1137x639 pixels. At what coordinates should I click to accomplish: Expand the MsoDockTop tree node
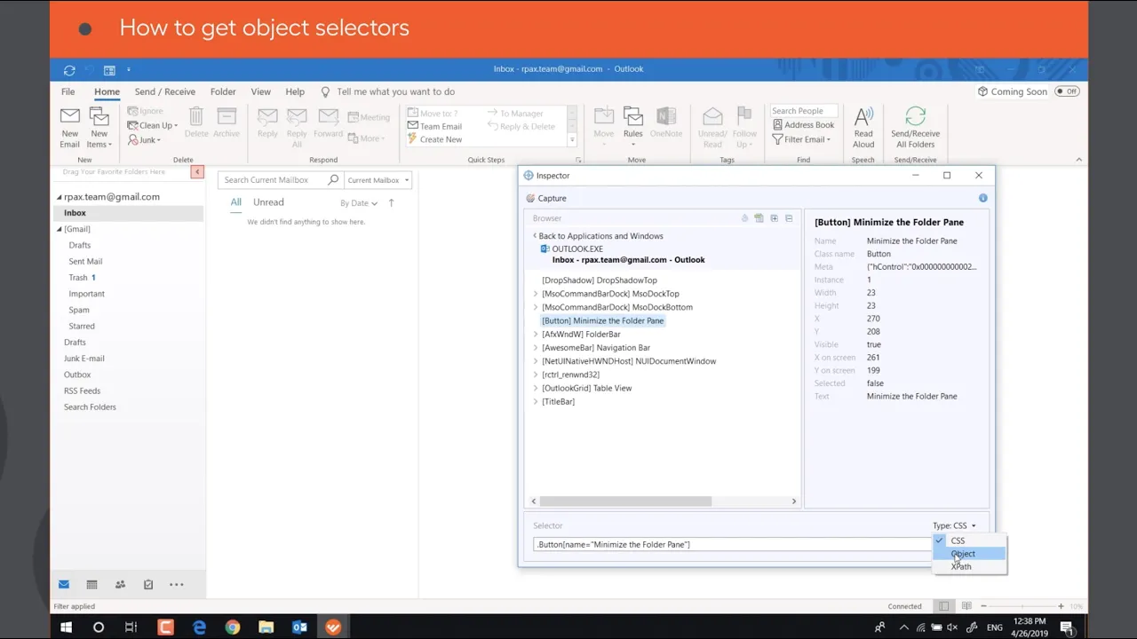[x=536, y=294]
